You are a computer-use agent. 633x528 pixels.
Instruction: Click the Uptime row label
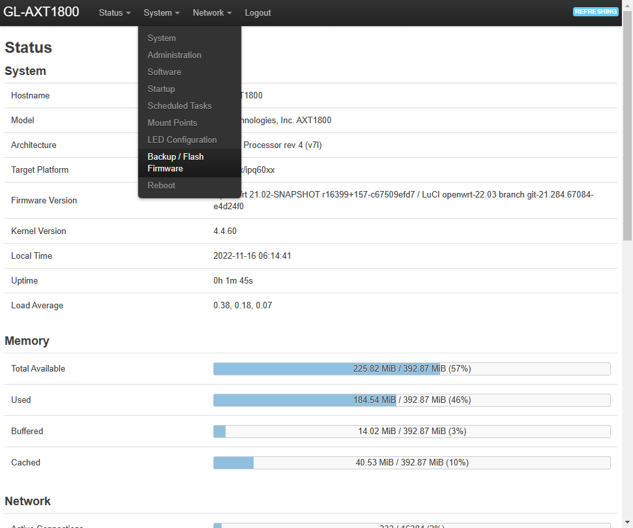click(24, 280)
